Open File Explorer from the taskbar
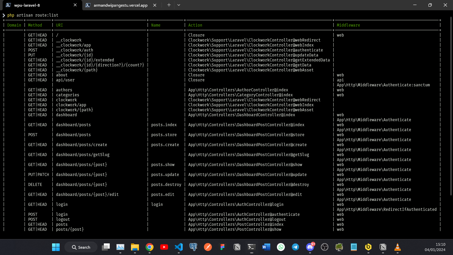Screen dimensions: 453x255 pyautogui.click(x=135, y=247)
